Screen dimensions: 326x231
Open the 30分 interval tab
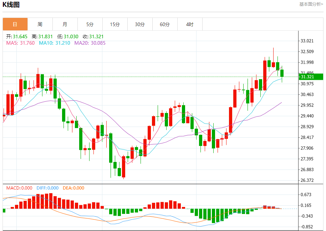[x=140, y=24]
